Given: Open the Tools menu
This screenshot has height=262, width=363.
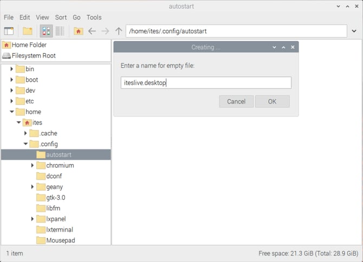Looking at the screenshot, I should click(x=94, y=17).
